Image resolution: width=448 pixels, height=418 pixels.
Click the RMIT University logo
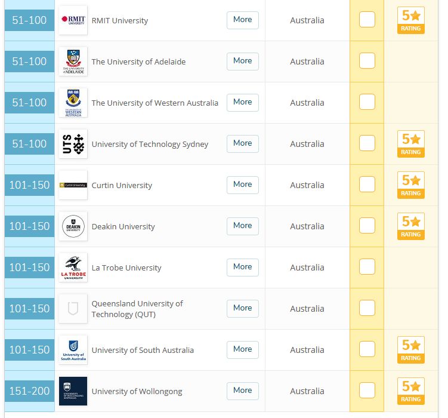tap(73, 20)
